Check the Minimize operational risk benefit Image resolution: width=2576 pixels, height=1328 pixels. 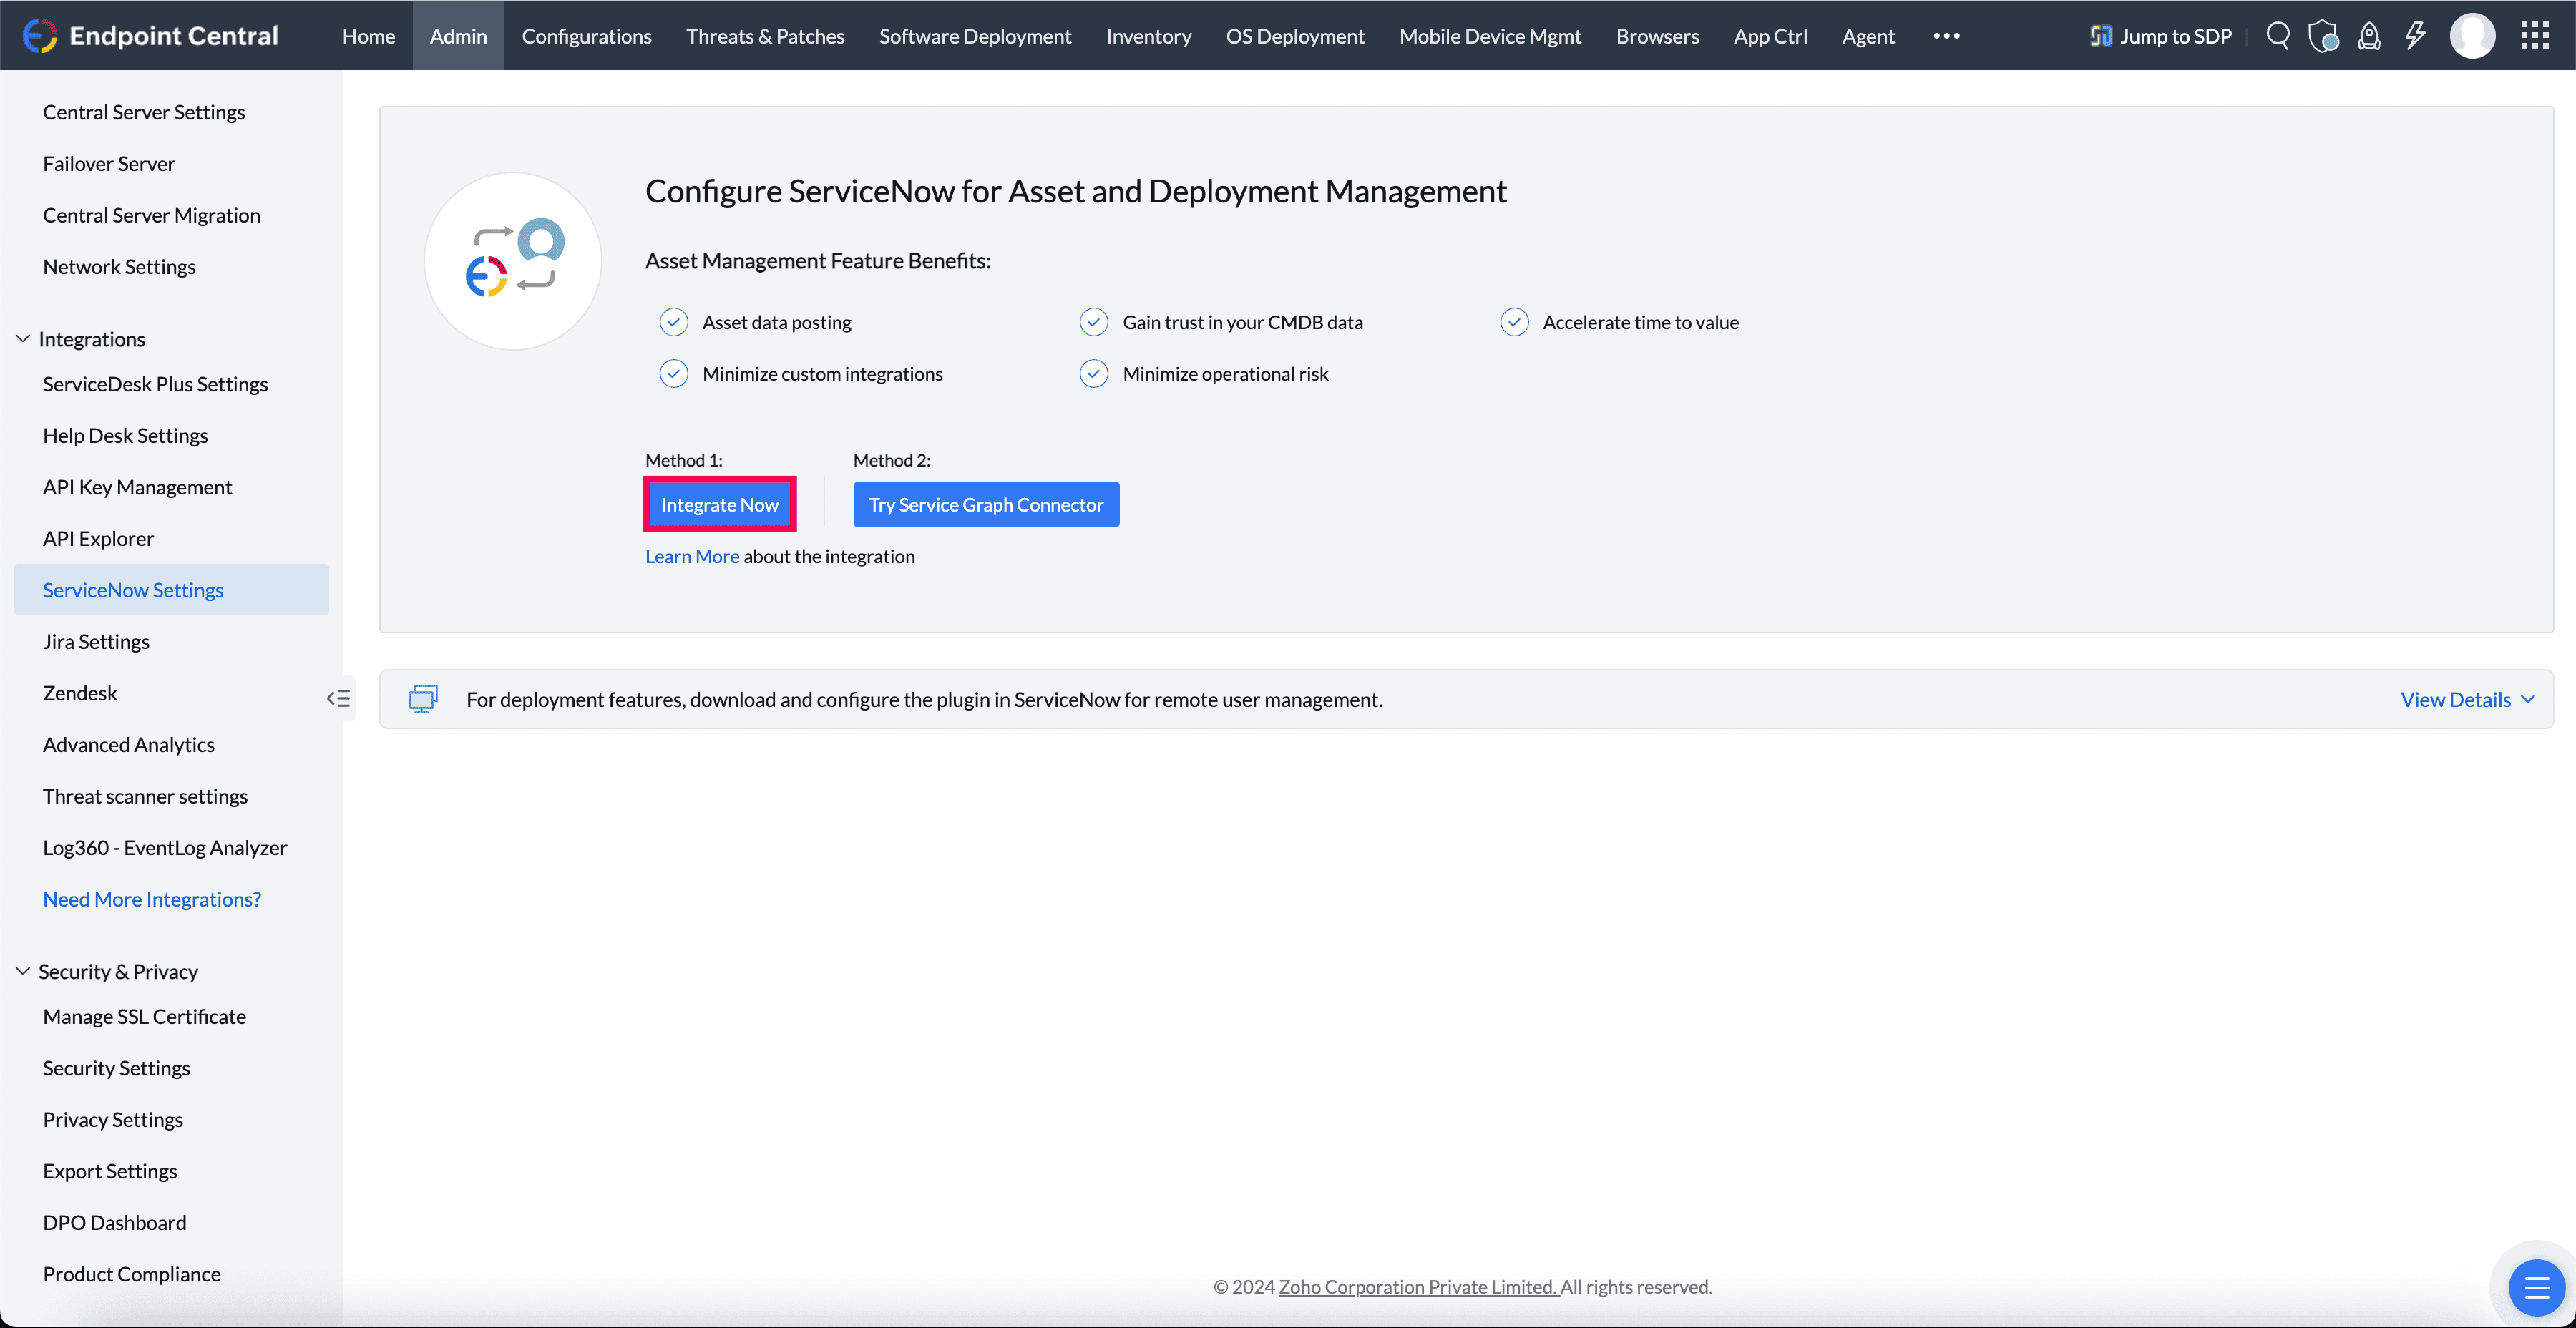pos(1094,373)
